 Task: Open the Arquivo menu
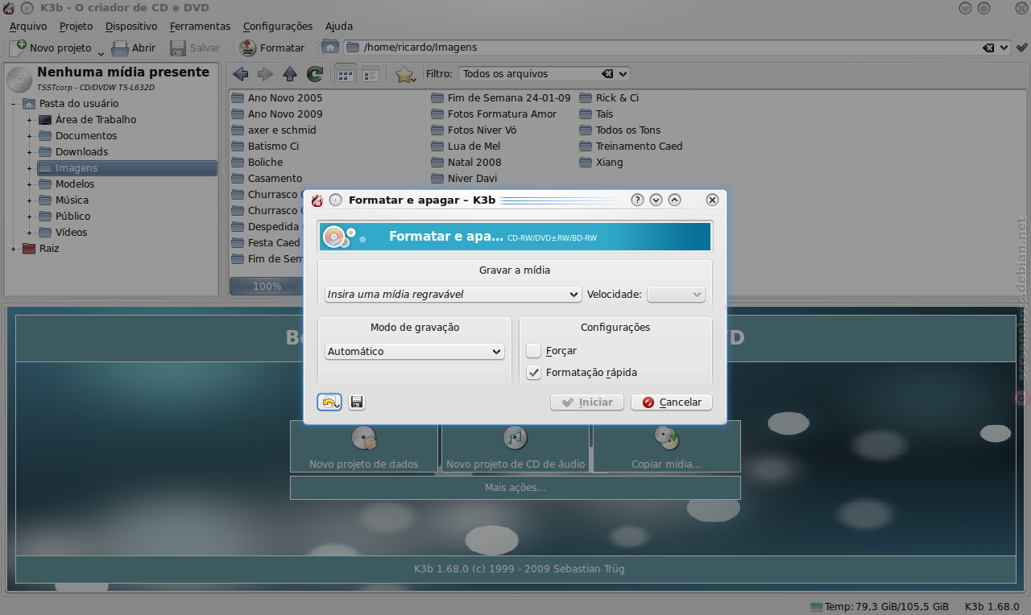click(28, 26)
